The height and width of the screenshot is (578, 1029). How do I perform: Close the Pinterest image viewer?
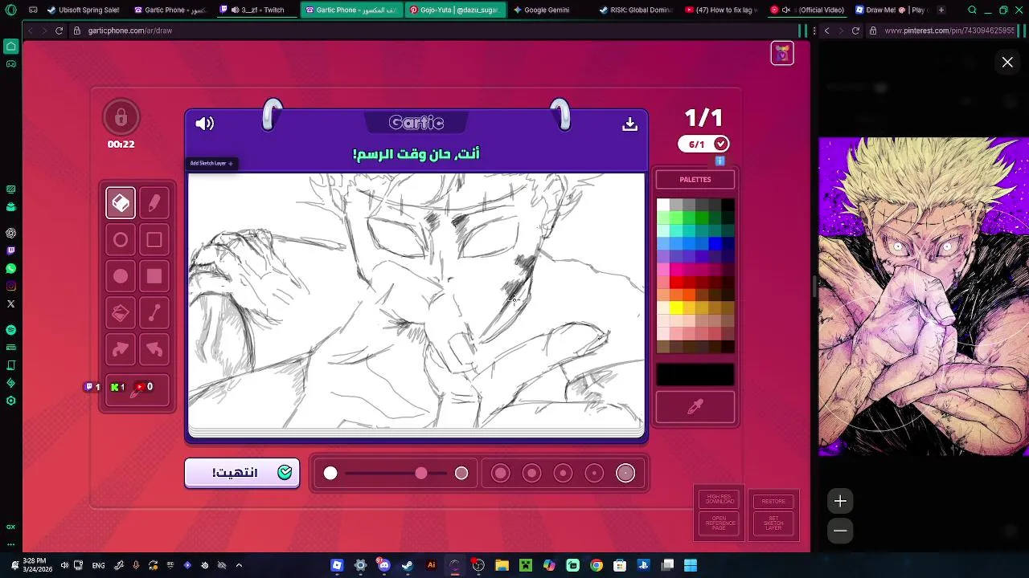pyautogui.click(x=1007, y=62)
